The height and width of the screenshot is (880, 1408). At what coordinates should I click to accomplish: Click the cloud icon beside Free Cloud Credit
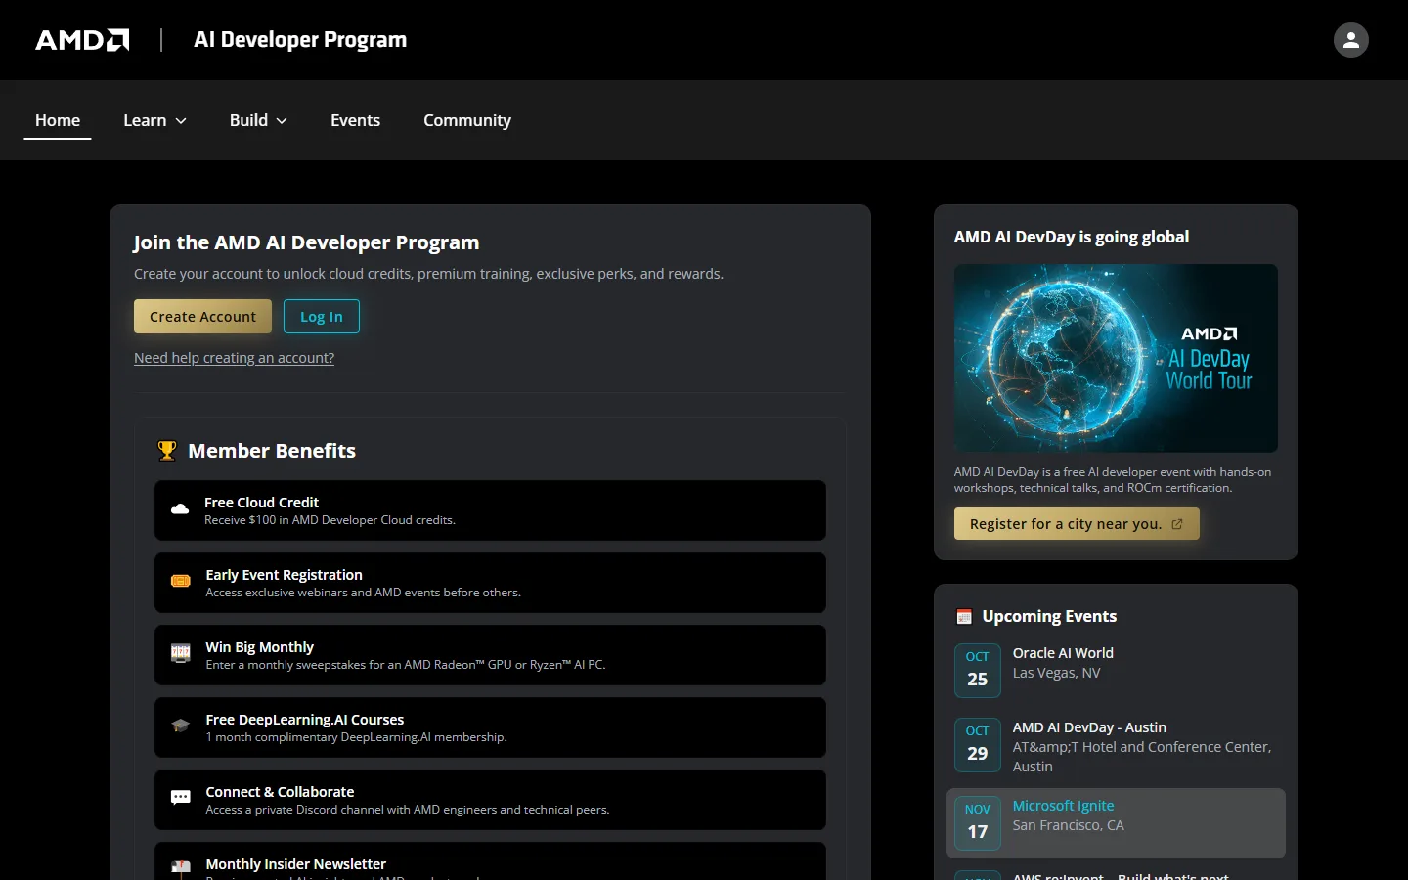tap(180, 509)
